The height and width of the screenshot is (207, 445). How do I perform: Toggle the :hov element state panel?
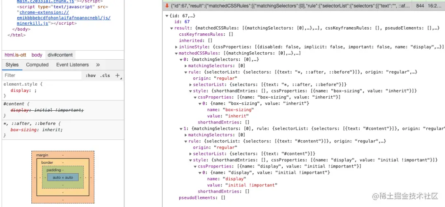coord(91,75)
